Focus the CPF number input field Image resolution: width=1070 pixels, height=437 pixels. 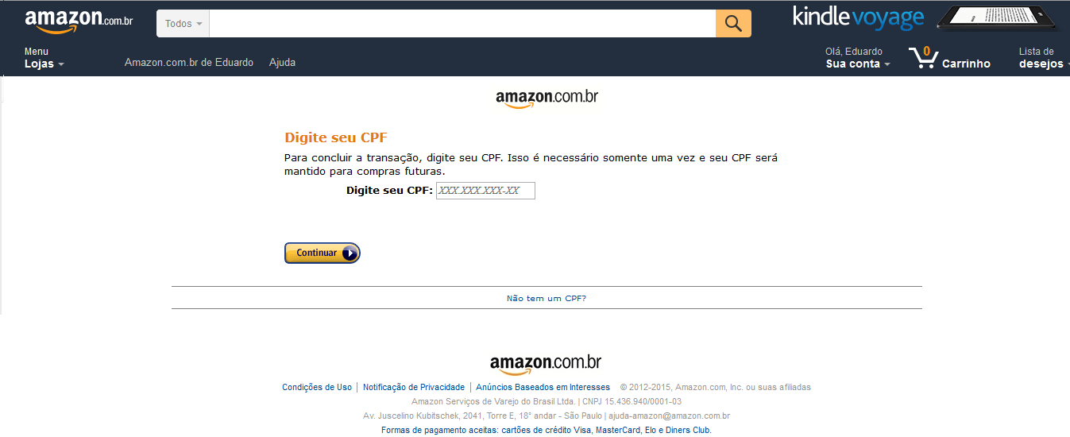(485, 191)
